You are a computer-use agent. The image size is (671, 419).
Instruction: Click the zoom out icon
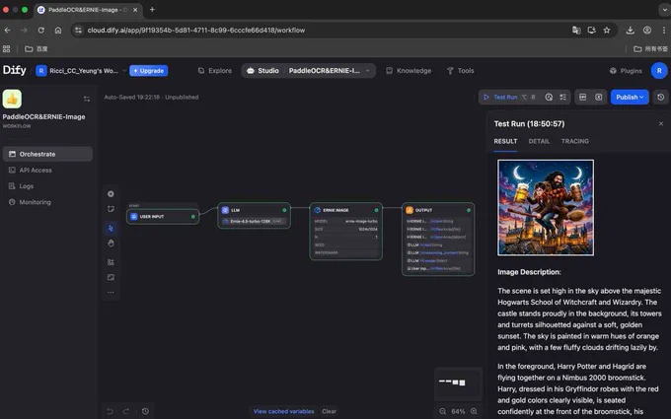pos(442,411)
